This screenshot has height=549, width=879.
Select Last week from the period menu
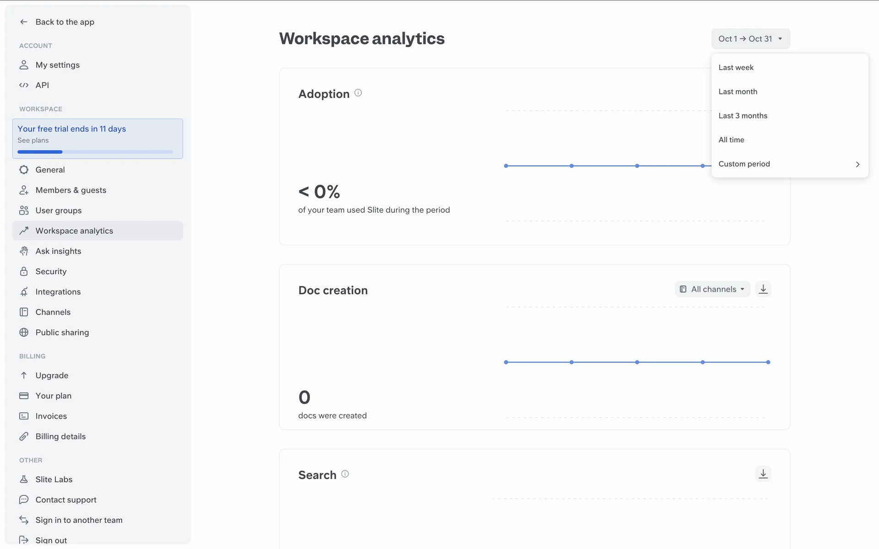point(736,68)
